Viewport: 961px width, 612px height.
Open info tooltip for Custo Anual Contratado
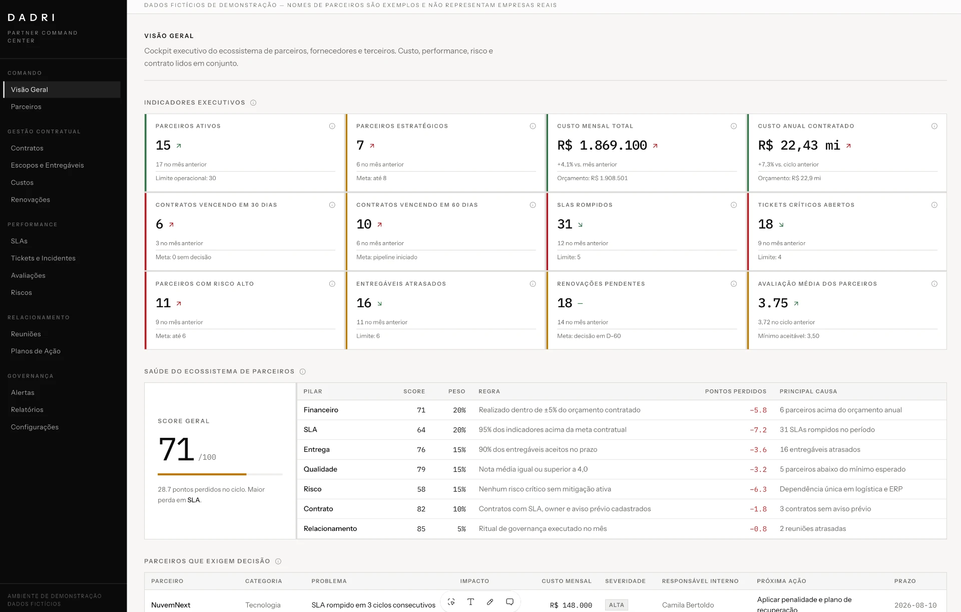(x=934, y=126)
